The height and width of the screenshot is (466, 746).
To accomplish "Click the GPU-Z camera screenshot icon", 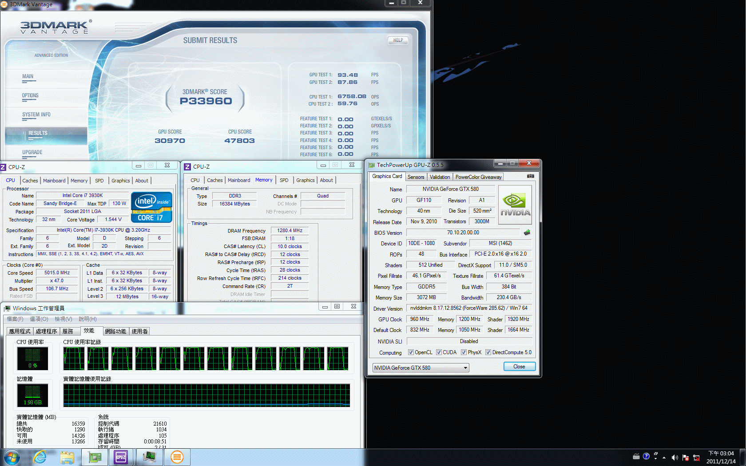I will click(530, 176).
